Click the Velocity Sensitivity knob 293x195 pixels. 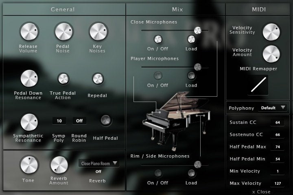271,32
